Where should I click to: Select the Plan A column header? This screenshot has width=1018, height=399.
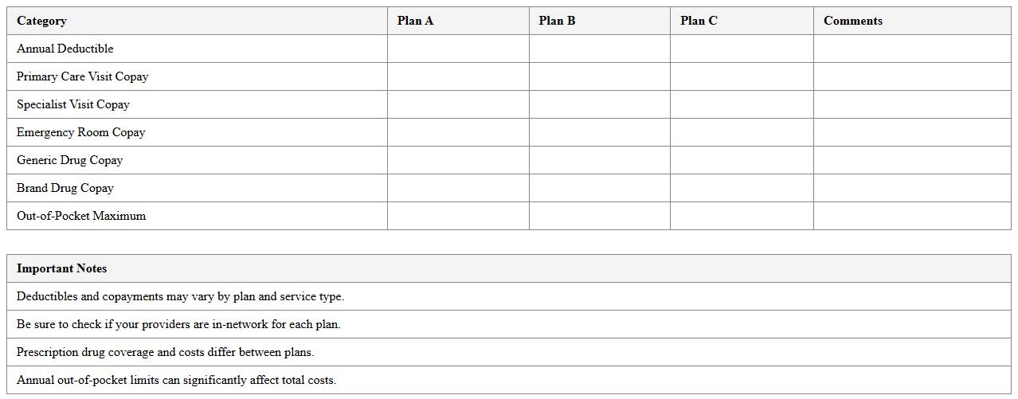tap(415, 21)
